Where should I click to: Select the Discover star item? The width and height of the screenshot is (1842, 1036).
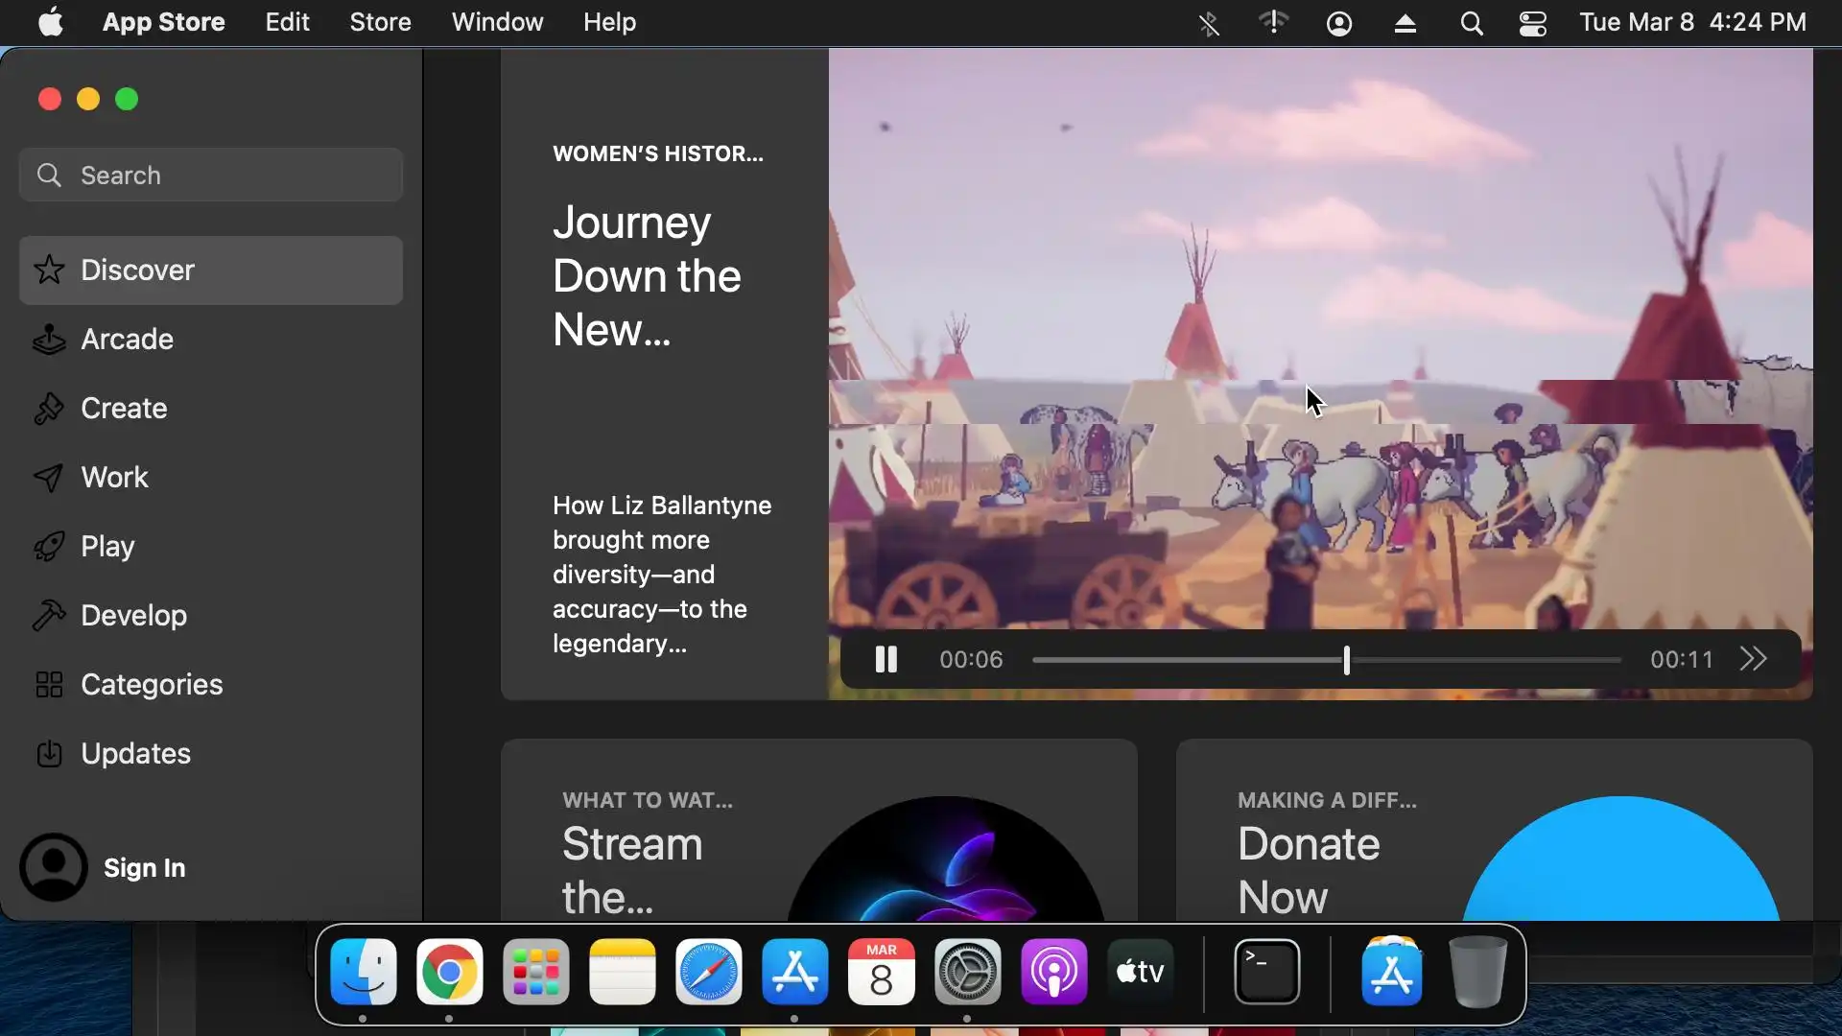(x=136, y=271)
